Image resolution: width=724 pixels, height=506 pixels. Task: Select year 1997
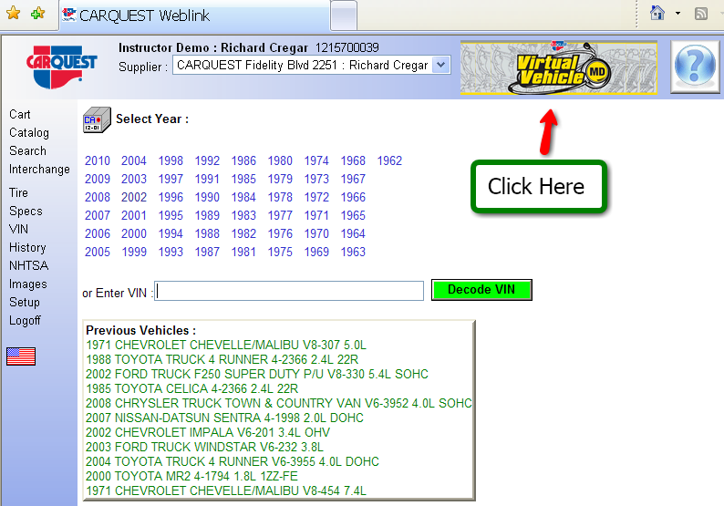(x=171, y=179)
